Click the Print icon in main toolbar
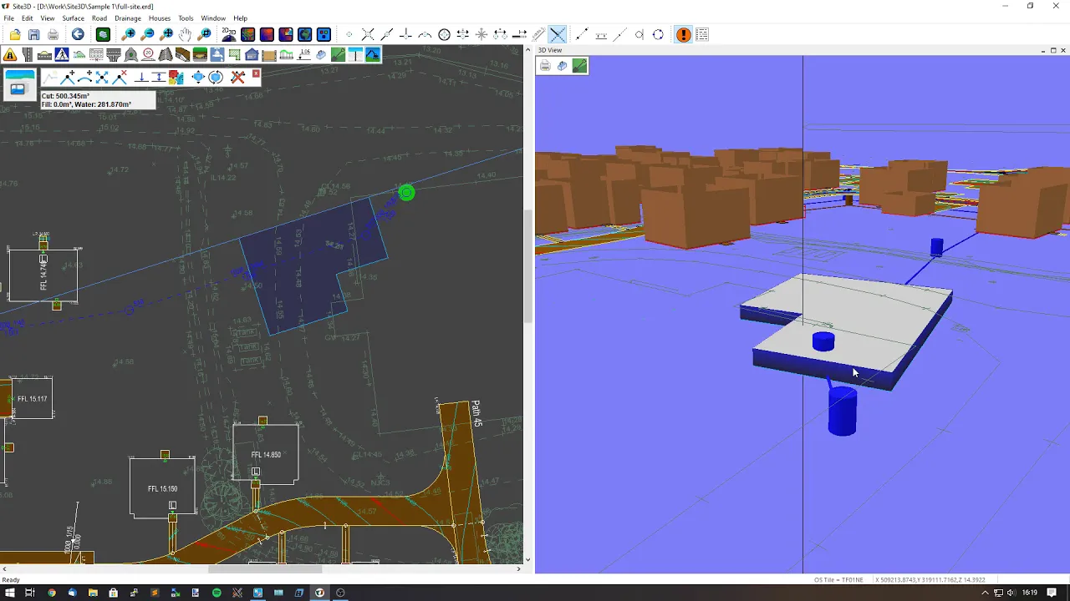1070x601 pixels. (53, 34)
